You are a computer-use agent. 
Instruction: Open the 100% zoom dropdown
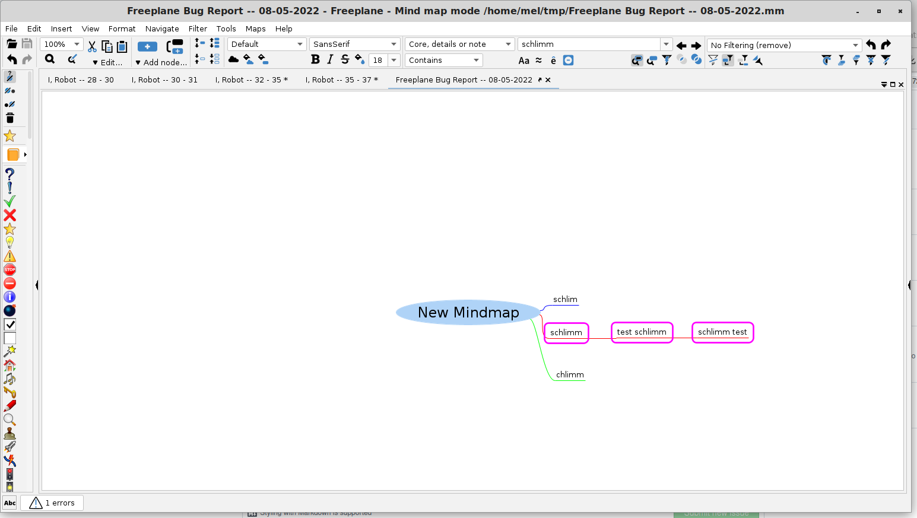(61, 44)
